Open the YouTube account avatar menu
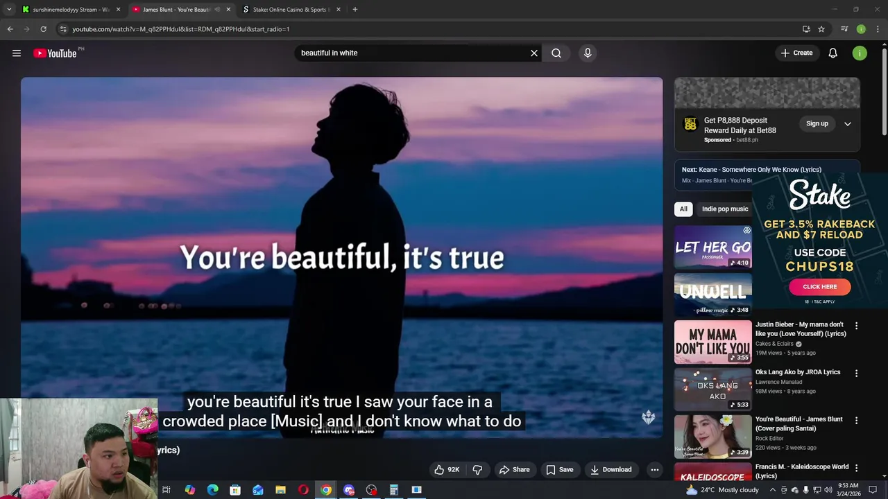888x499 pixels. [x=860, y=53]
